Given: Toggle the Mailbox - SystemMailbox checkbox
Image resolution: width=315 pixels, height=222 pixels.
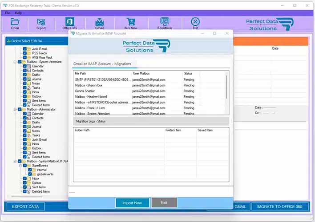Looking at the screenshot, I should pos(20,161).
